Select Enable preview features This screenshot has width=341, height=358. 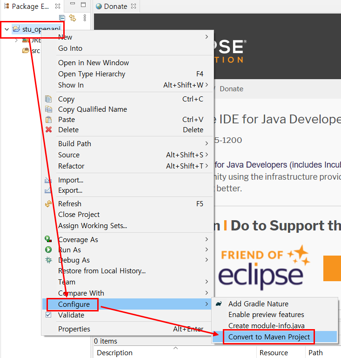266,315
